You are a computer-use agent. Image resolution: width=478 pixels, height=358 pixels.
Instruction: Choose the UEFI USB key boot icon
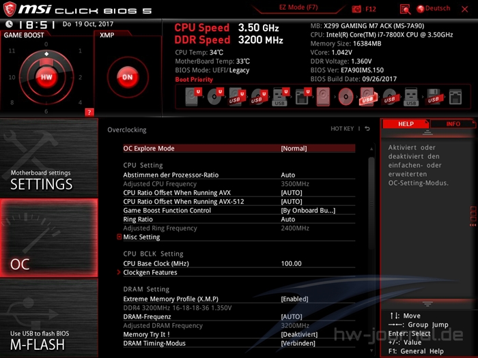pyautogui.click(x=281, y=97)
